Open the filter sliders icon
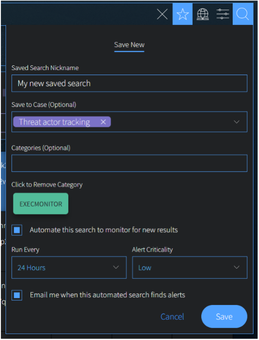 point(223,14)
